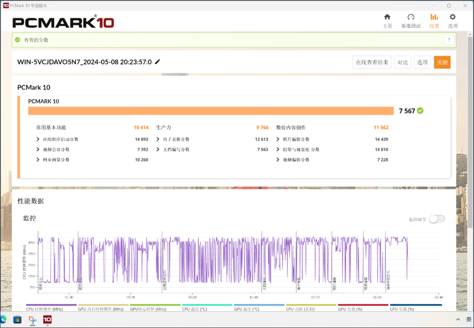Click the 数位内容创作 score 11 562
Image resolution: width=474 pixels, height=328 pixels.
tap(381, 128)
